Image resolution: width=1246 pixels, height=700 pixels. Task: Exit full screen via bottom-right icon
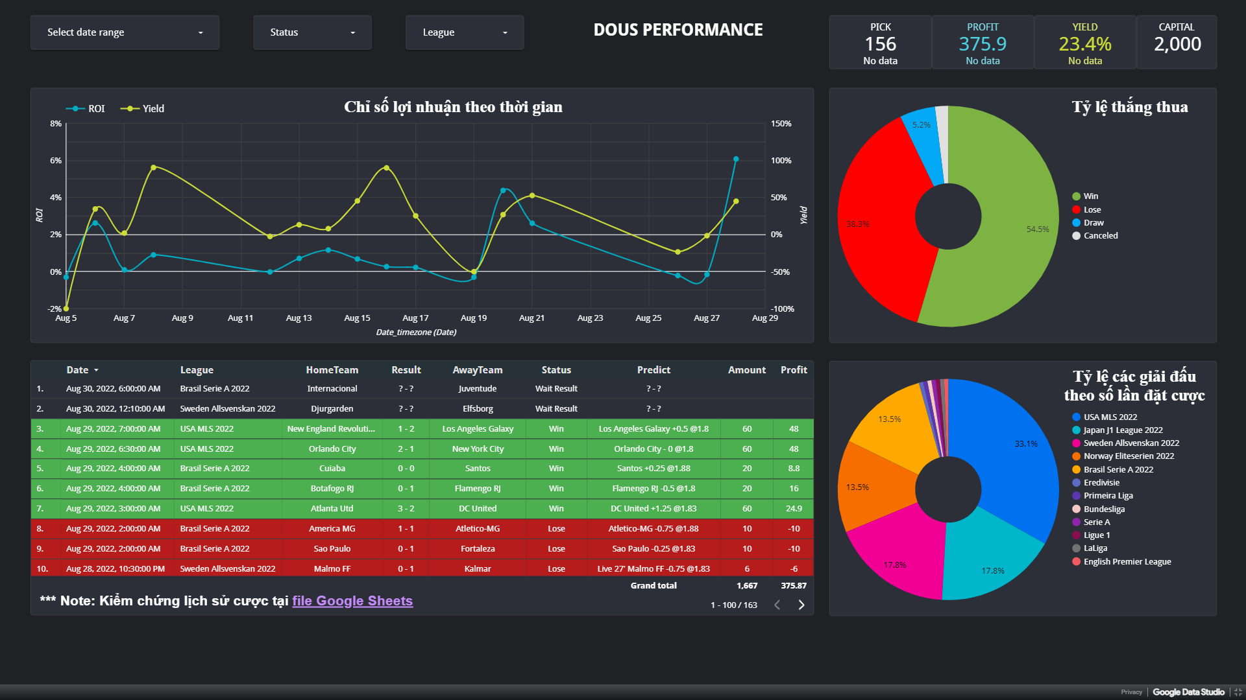[1238, 692]
